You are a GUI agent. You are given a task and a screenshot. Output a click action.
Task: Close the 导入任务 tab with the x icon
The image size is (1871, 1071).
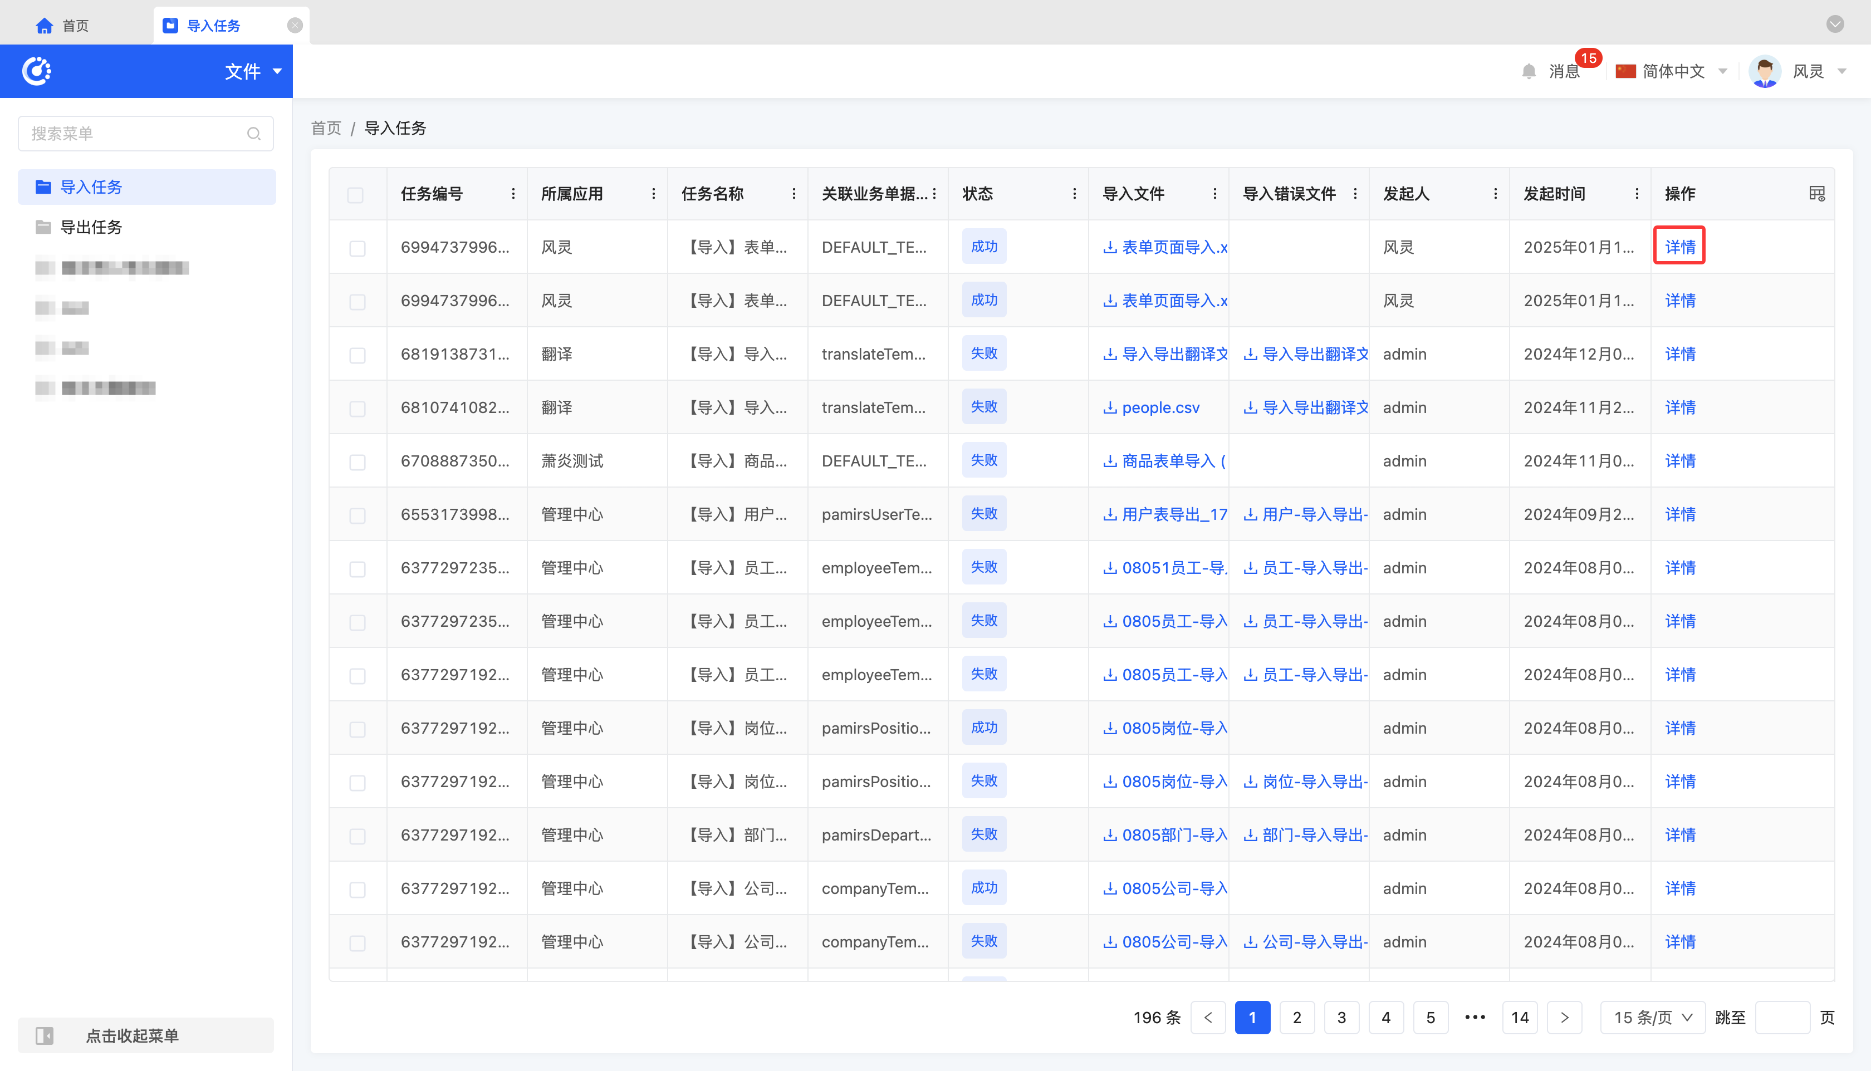[x=295, y=26]
